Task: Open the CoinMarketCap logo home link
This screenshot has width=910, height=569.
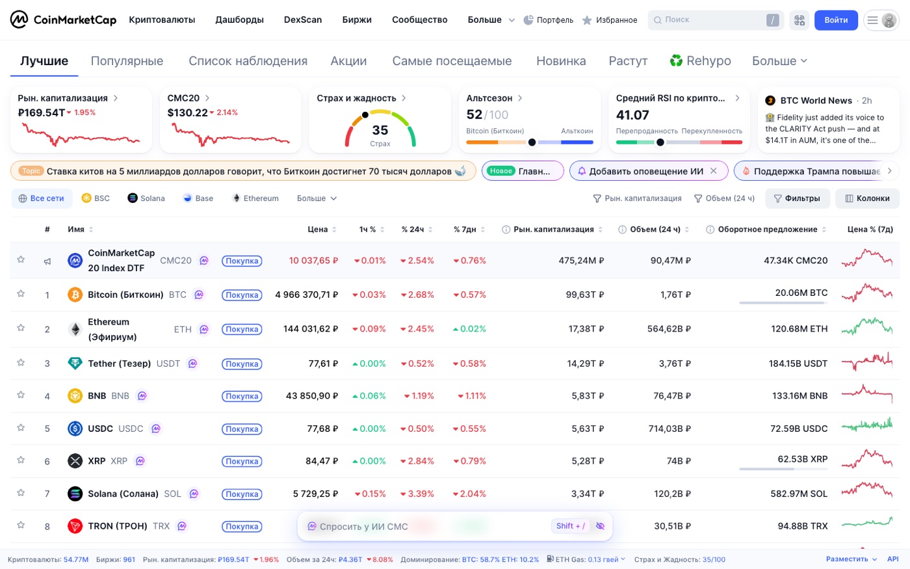Action: [63, 20]
